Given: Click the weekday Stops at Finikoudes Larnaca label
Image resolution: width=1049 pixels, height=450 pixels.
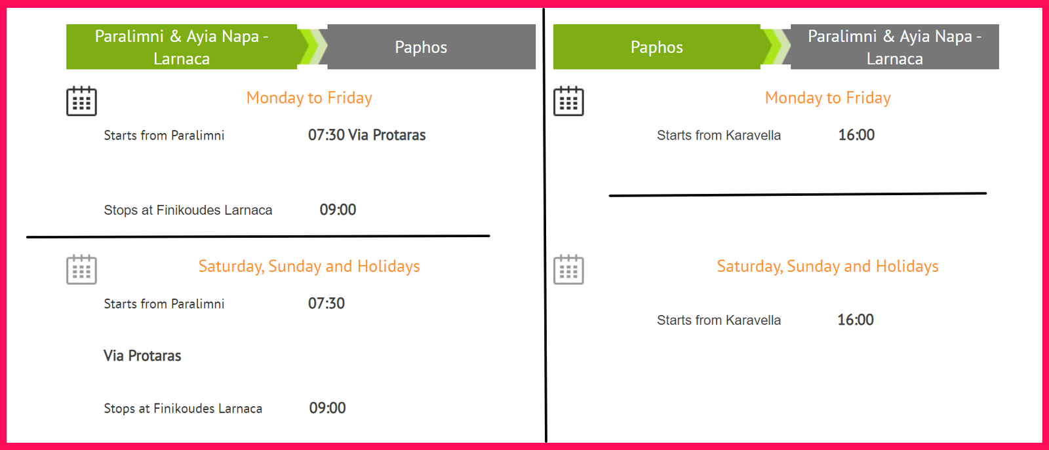Looking at the screenshot, I should tap(188, 210).
